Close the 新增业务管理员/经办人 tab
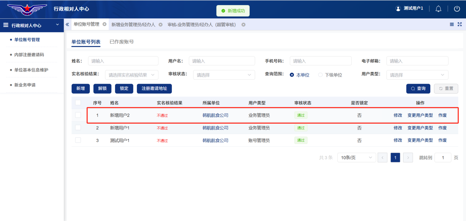Screen dimensions: 466x221 [160, 25]
